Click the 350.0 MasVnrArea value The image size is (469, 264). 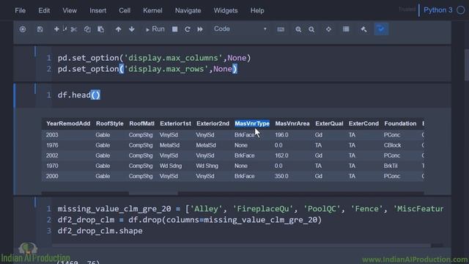point(281,176)
